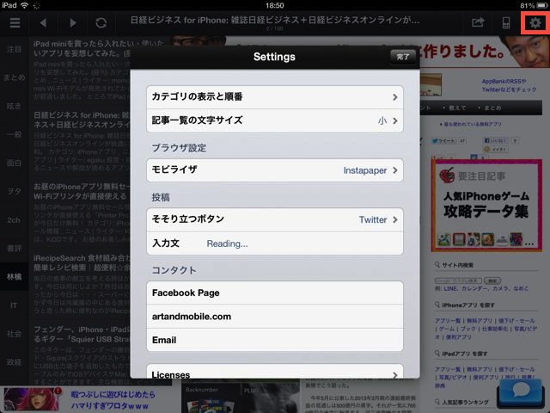Tap the 完了 done button
The width and height of the screenshot is (550, 413).
click(403, 57)
